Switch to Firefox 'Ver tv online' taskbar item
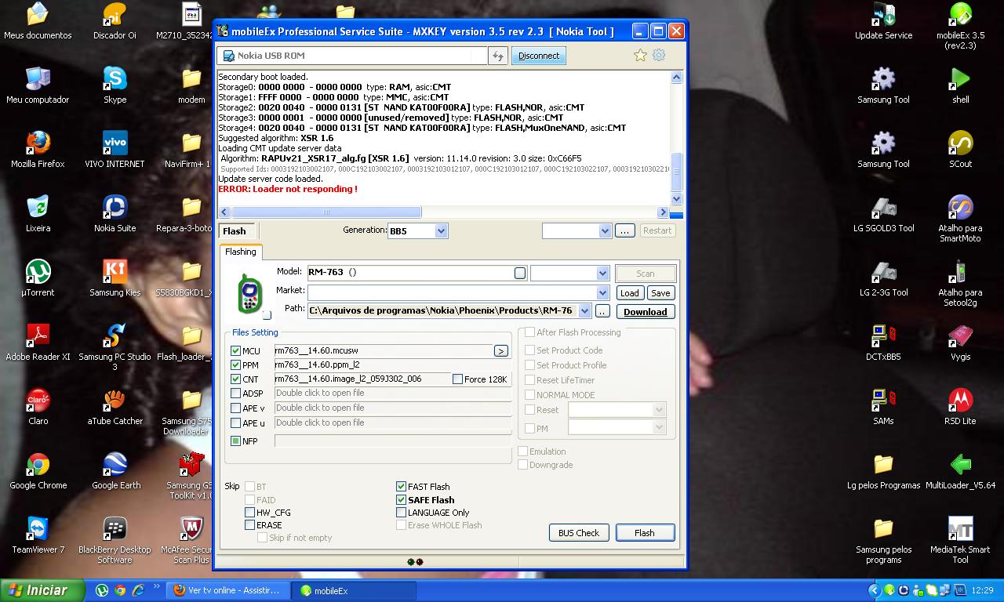The image size is (1004, 602). point(227,591)
